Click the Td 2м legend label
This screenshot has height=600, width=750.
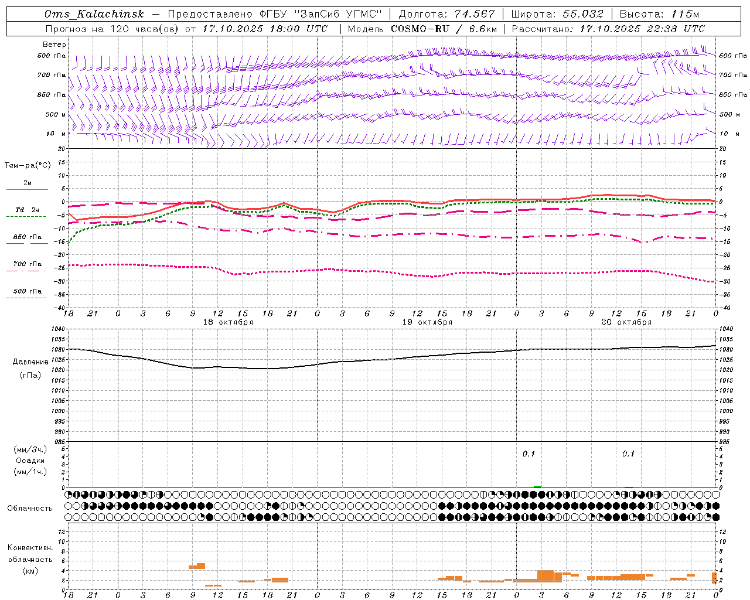point(27,210)
